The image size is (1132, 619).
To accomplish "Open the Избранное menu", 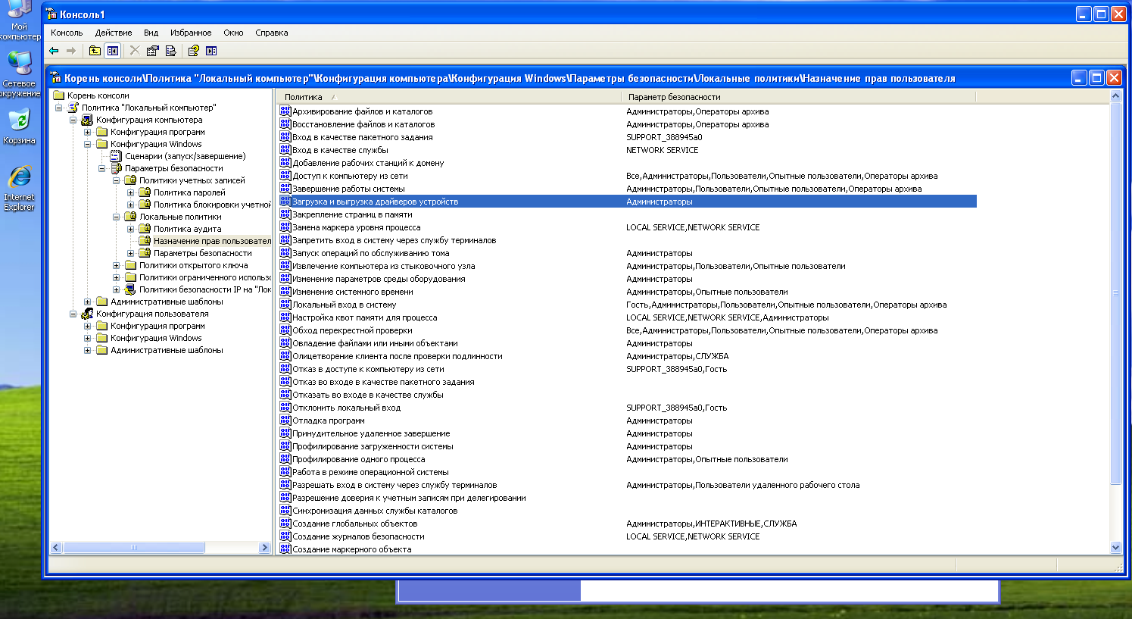I will pos(191,33).
